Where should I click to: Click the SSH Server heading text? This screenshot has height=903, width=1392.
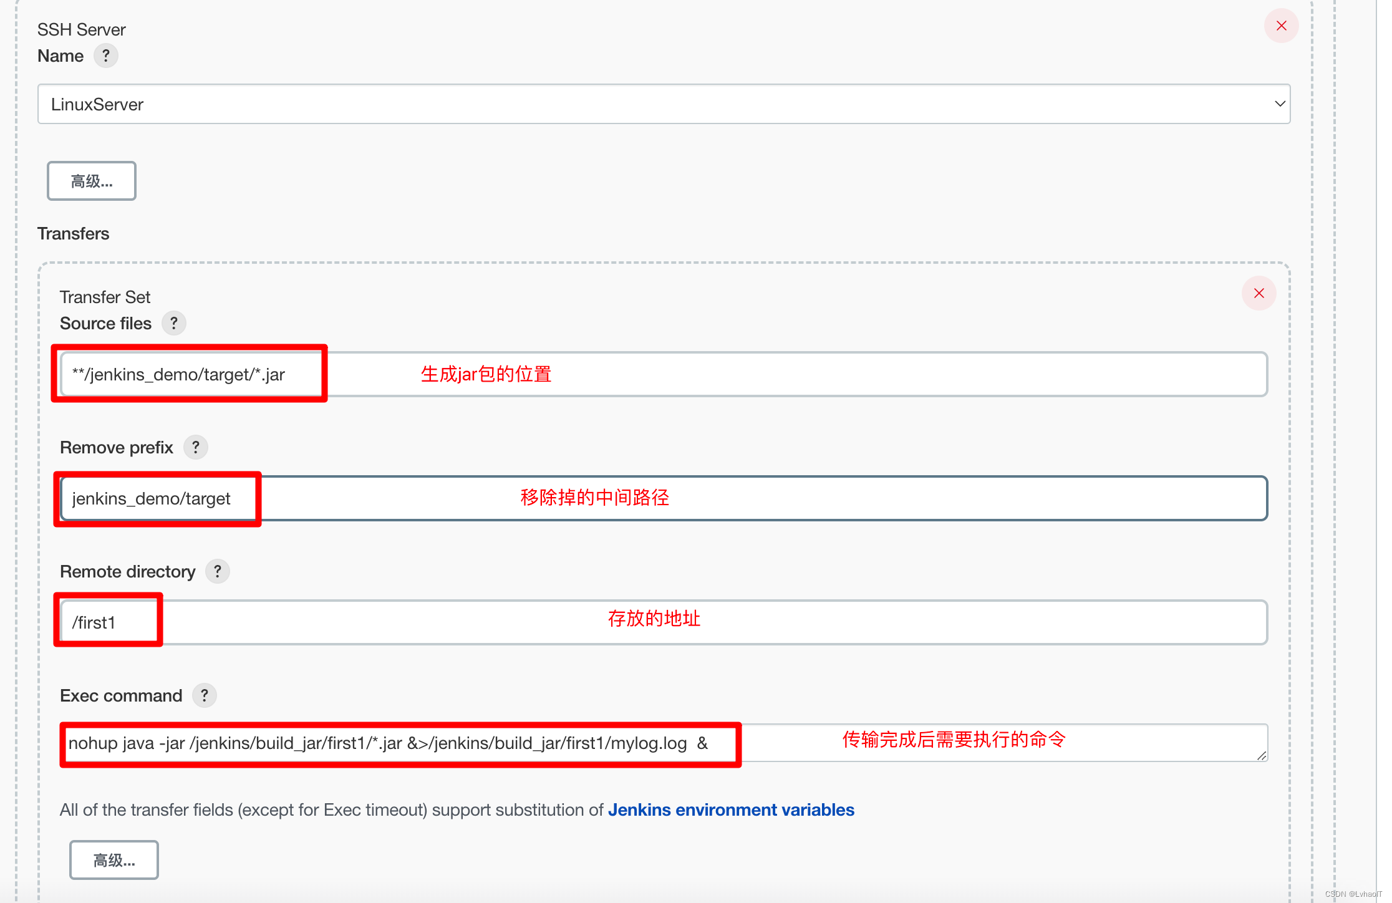pos(81,29)
